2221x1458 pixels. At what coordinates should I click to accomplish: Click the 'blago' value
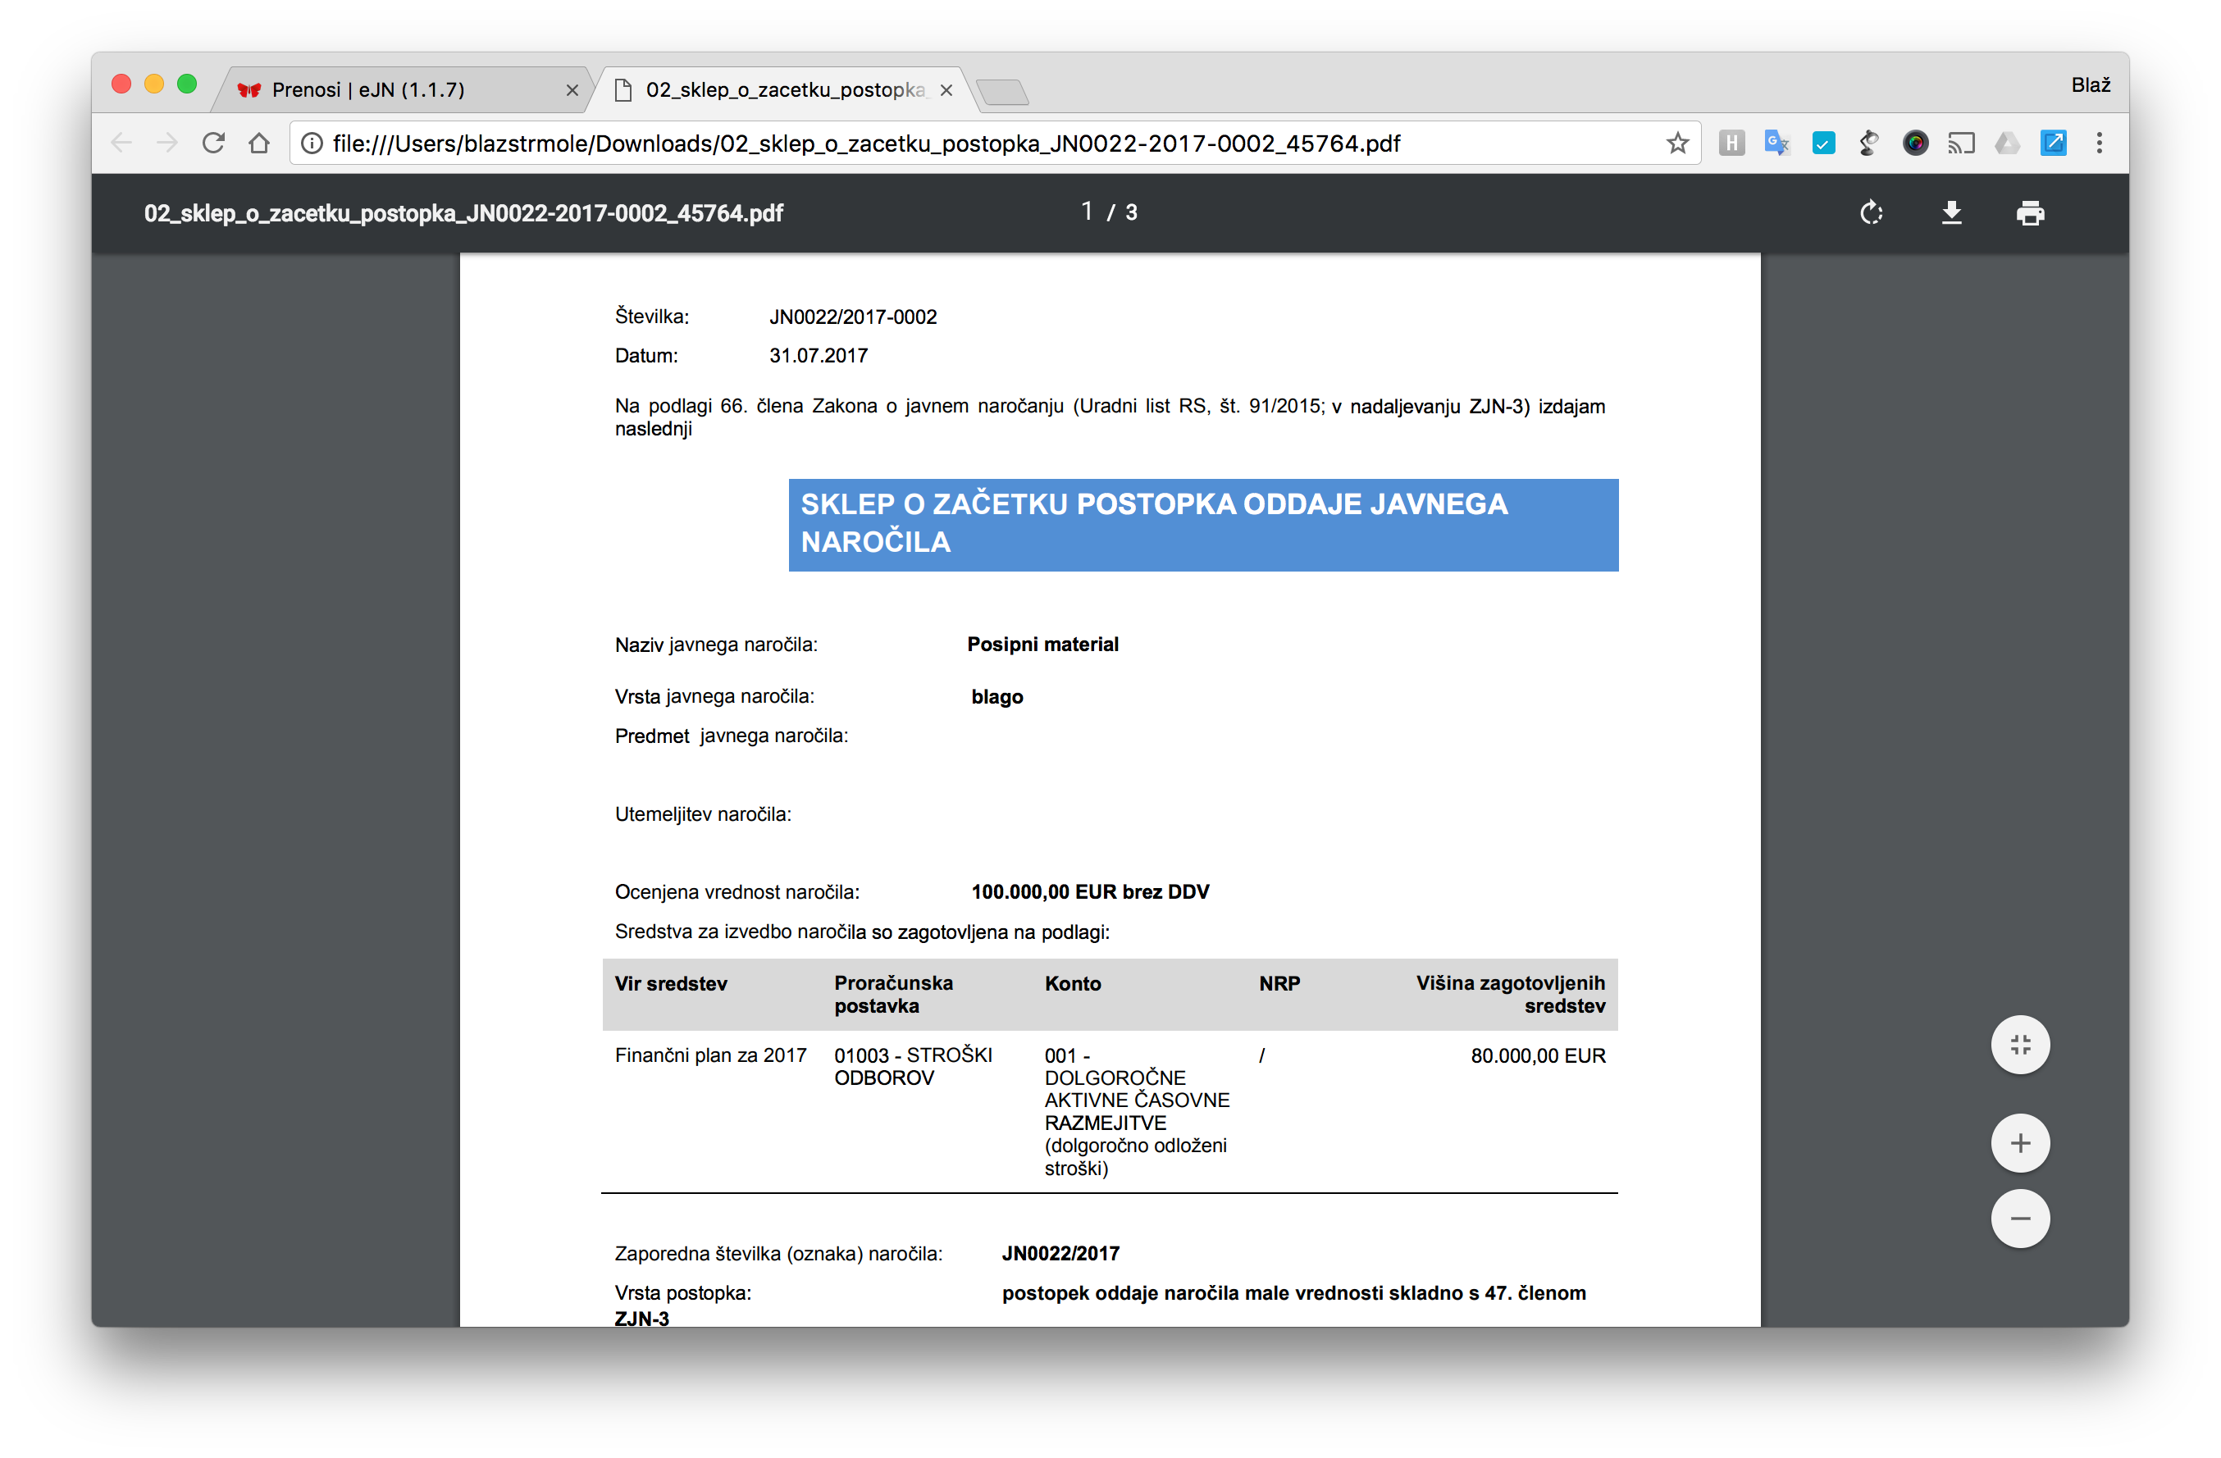click(996, 697)
